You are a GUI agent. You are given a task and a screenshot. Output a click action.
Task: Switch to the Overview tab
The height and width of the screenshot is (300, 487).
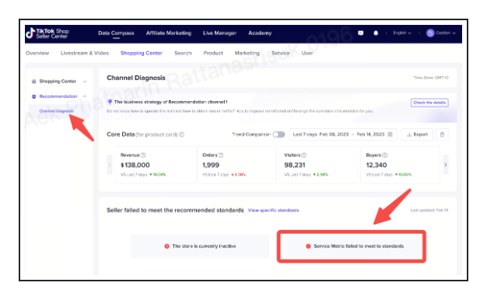pyautogui.click(x=37, y=53)
